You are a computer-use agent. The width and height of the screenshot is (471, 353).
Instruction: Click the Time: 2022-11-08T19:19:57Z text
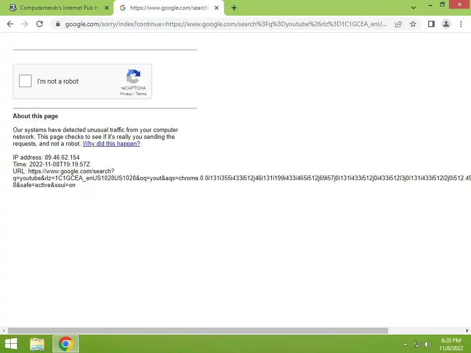pyautogui.click(x=52, y=164)
